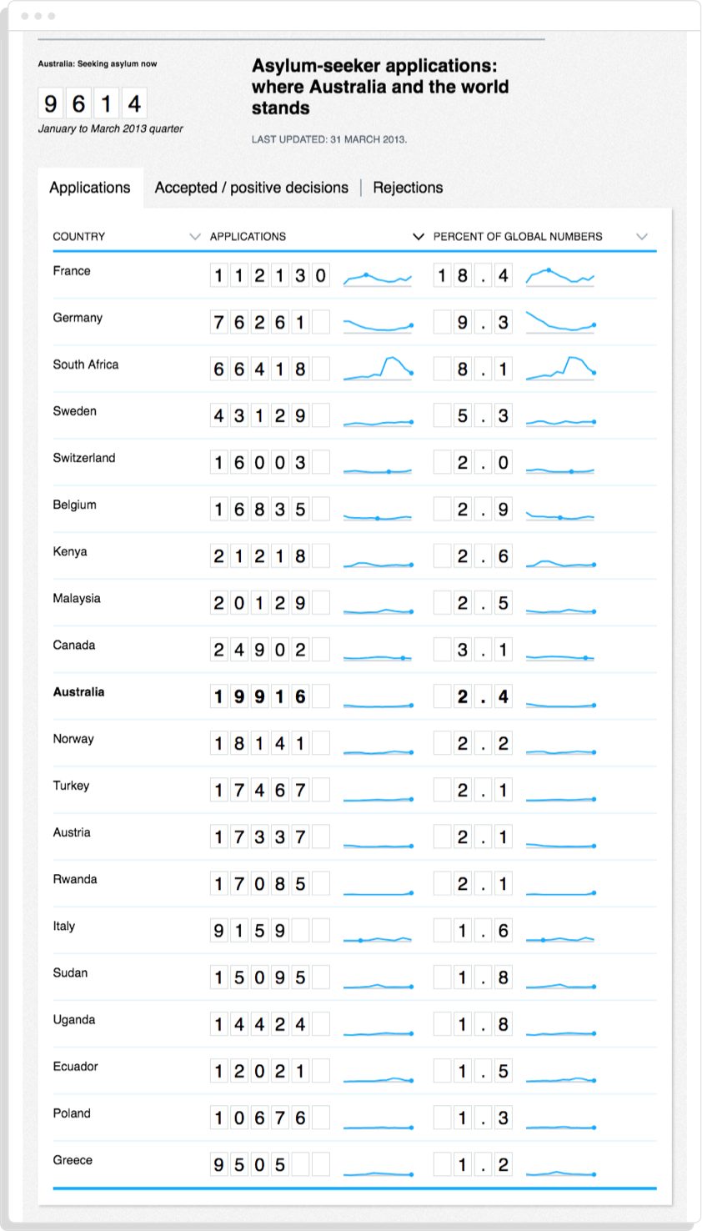Click Belgium percent of global sparkline
This screenshot has width=702, height=1231.
pyautogui.click(x=560, y=516)
